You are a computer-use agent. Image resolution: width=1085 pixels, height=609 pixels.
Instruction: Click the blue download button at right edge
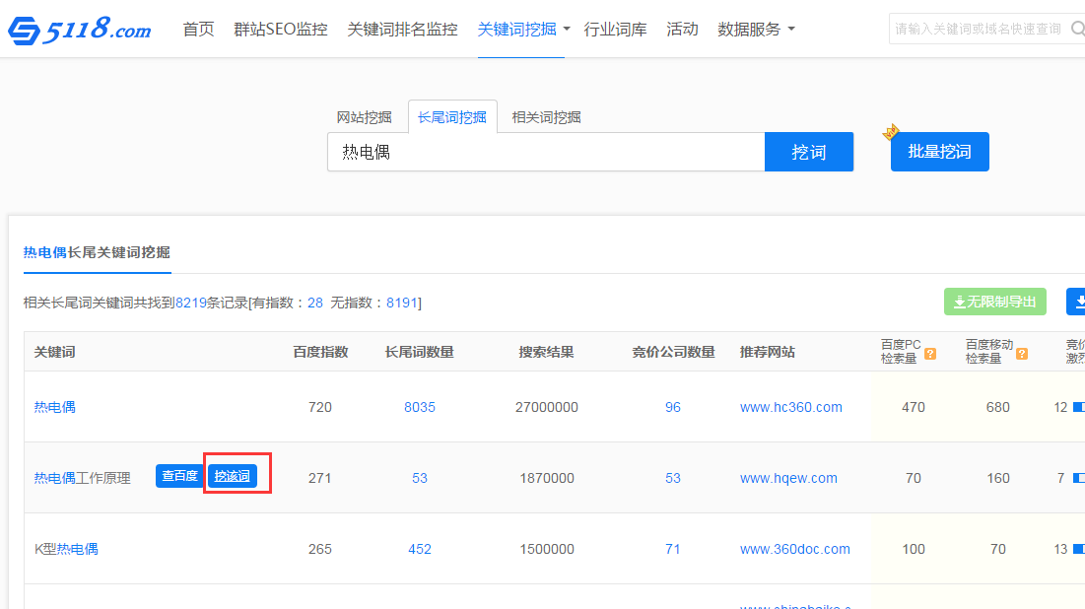pyautogui.click(x=1076, y=302)
